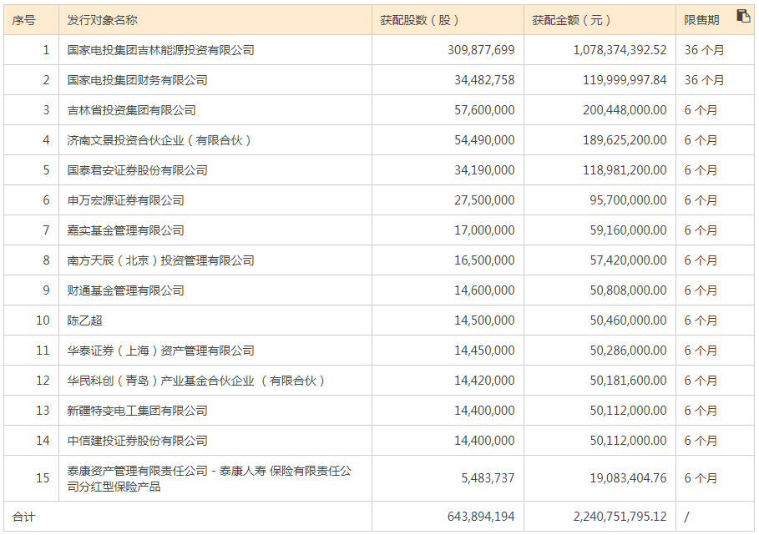Click share count 17,000,000

coord(484,230)
